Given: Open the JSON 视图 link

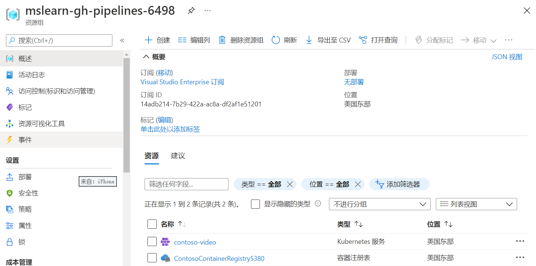Looking at the screenshot, I should point(506,57).
